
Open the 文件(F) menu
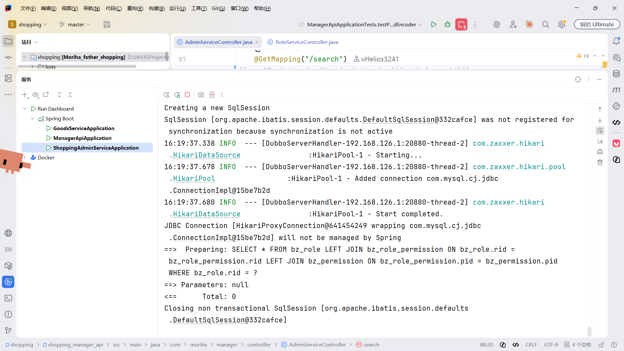click(28, 8)
